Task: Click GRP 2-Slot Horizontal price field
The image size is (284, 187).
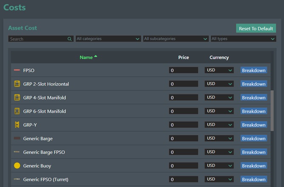Action: [183, 84]
